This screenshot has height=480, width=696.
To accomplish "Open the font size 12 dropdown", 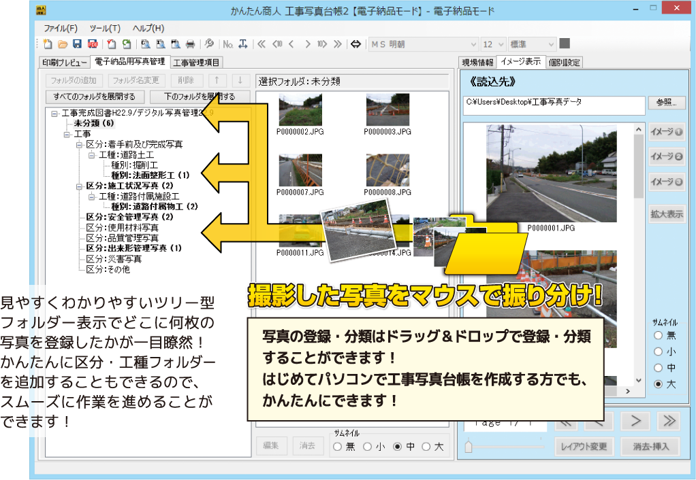I will pyautogui.click(x=493, y=44).
